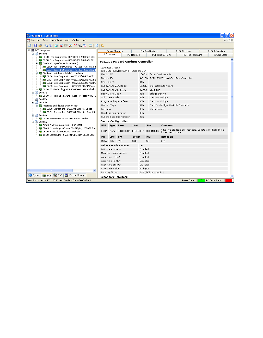Collapse the Bus 04h tree node
263x338 pixels.
click(33, 115)
